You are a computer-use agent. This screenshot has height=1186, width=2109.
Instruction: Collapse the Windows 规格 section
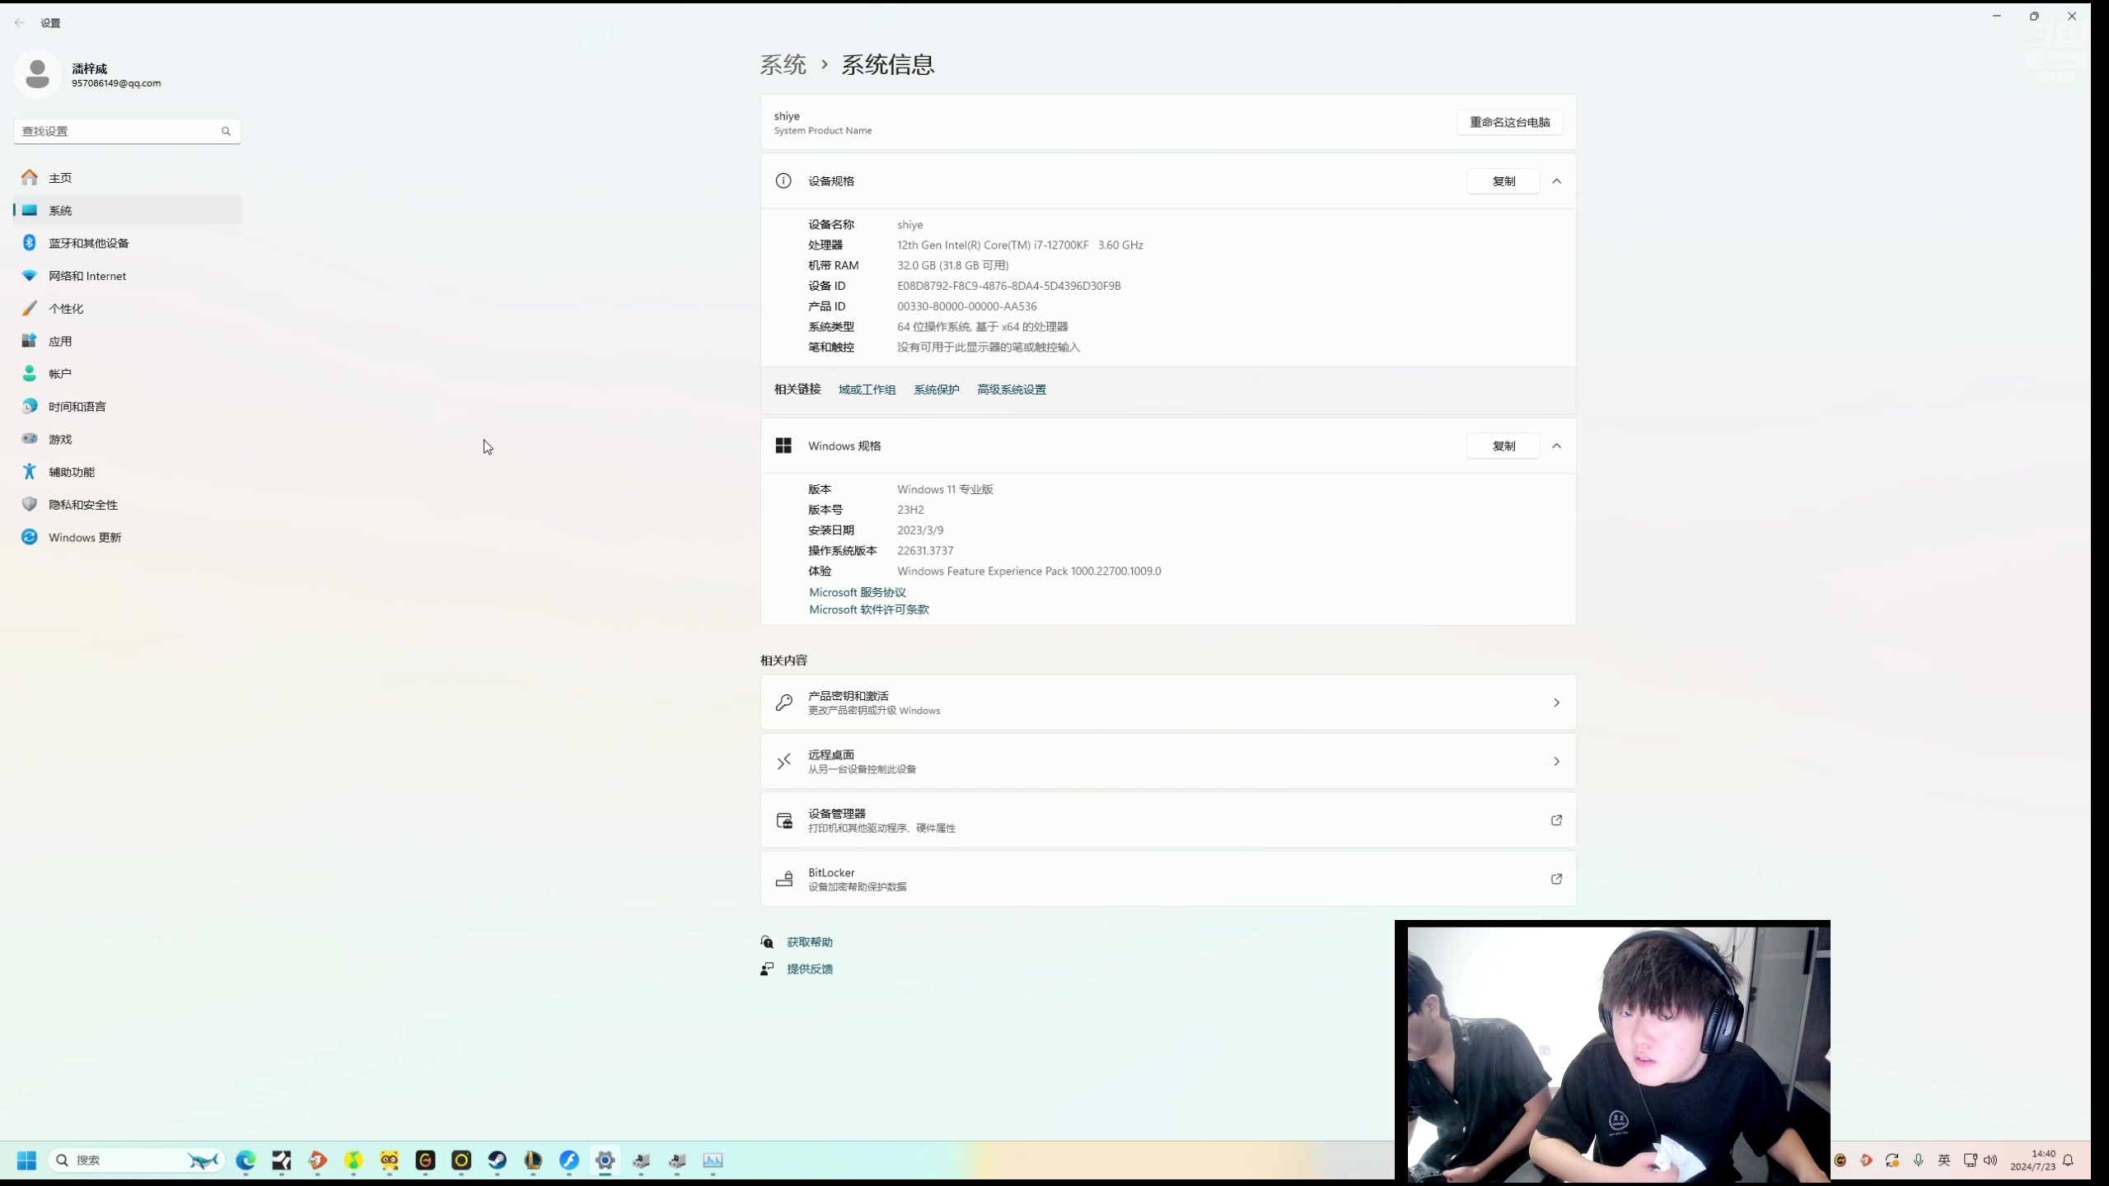(1556, 446)
